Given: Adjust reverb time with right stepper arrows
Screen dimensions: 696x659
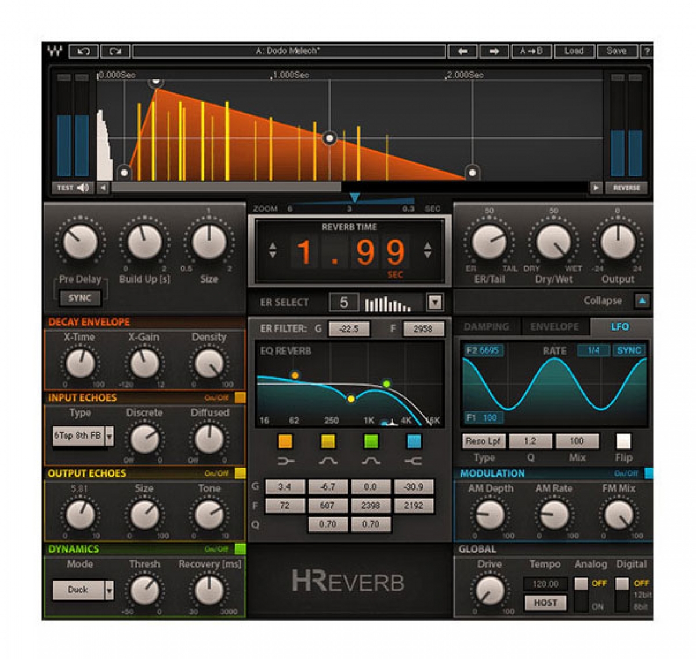Looking at the screenshot, I should (x=427, y=250).
